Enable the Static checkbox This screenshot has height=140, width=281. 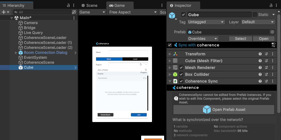(255, 15)
